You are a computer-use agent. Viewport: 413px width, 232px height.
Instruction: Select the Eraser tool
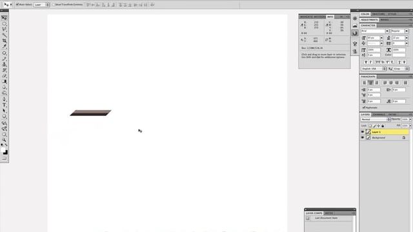pos(5,76)
